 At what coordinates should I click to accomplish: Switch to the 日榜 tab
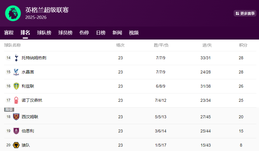(101, 33)
